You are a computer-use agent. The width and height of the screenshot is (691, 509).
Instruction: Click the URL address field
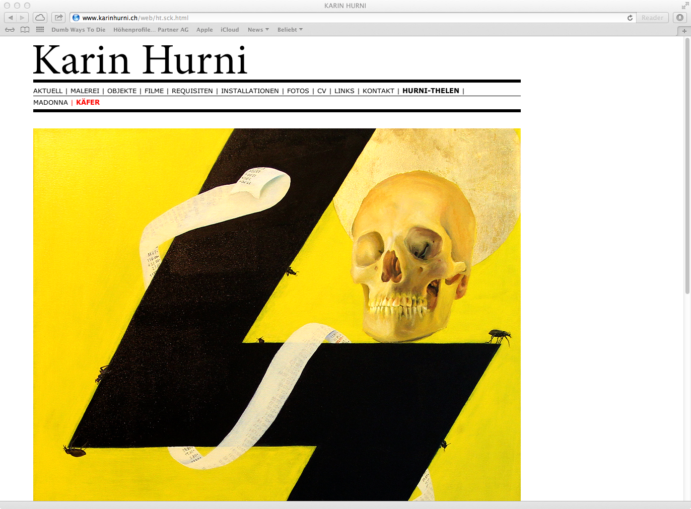pos(353,18)
